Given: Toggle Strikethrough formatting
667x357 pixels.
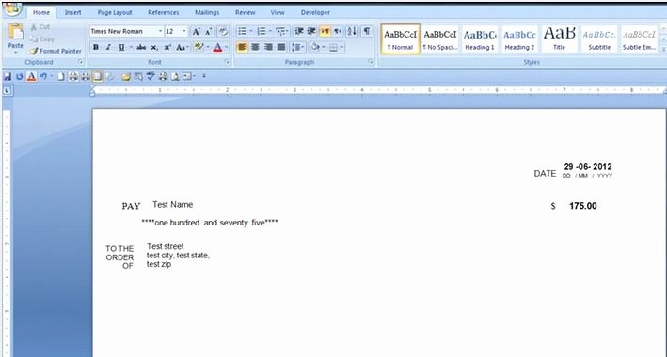Looking at the screenshot, I should click(141, 47).
